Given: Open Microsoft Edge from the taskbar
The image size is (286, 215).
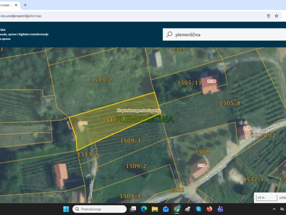Looking at the screenshot, I should tap(144, 209).
